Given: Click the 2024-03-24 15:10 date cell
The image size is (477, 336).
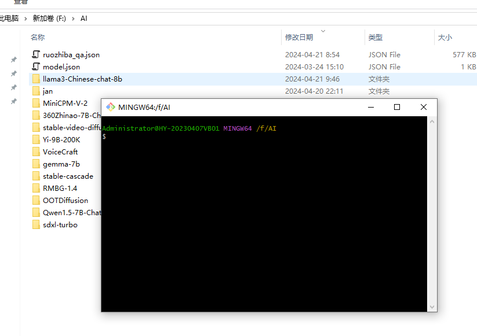Looking at the screenshot, I should point(314,67).
